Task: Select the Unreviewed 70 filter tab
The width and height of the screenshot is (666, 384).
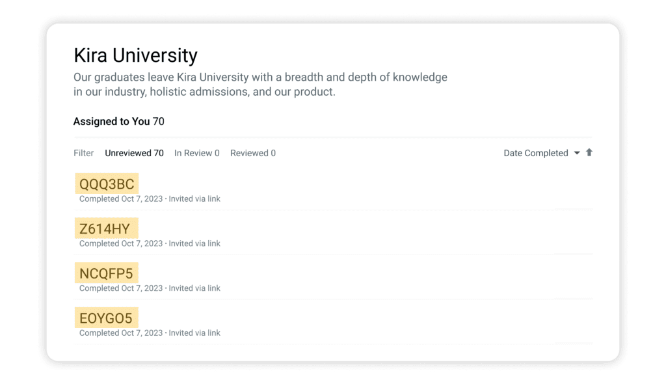Action: click(134, 152)
